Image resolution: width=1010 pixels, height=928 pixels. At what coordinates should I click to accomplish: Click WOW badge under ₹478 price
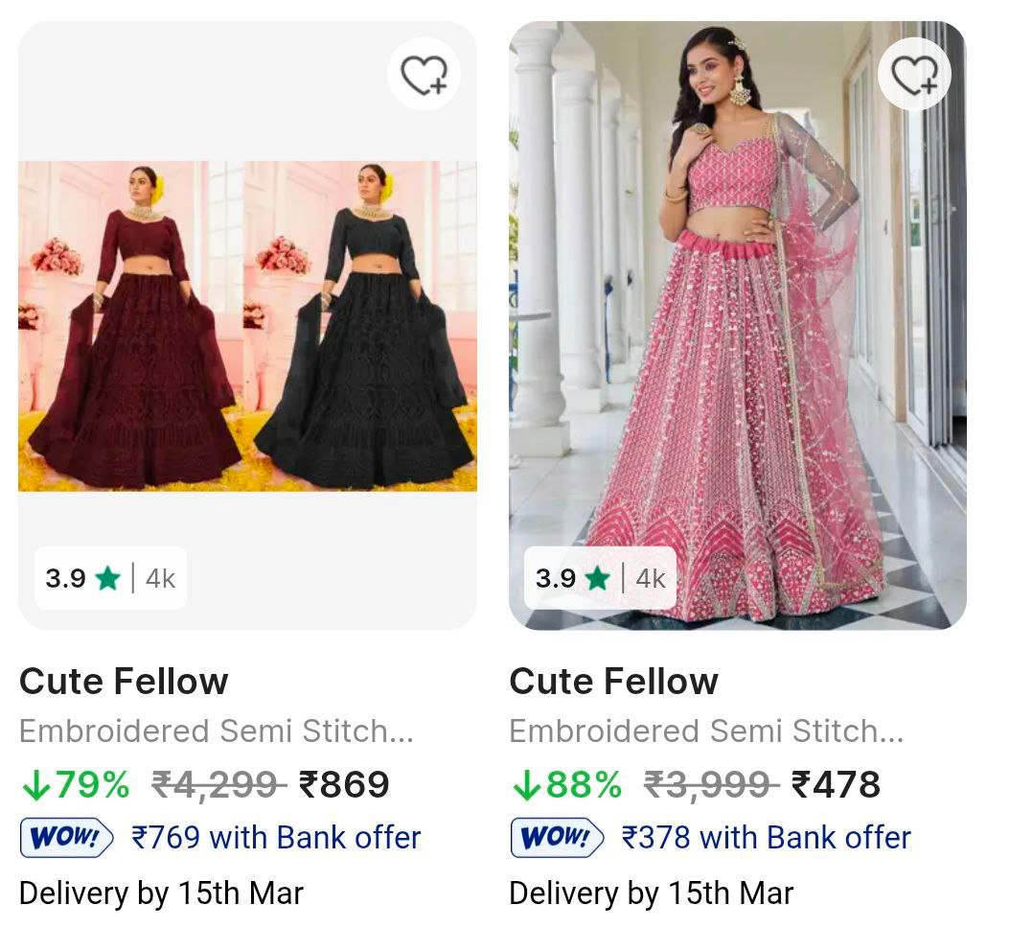[557, 838]
